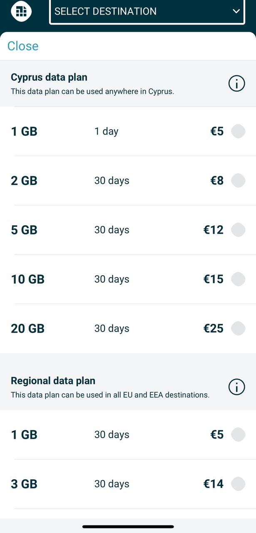Tap the home indicator bar at bottom

click(x=128, y=527)
